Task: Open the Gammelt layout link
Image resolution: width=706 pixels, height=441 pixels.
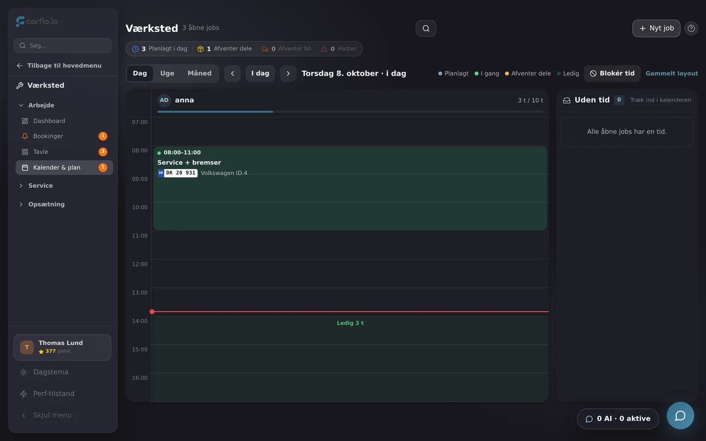Action: 672,74
